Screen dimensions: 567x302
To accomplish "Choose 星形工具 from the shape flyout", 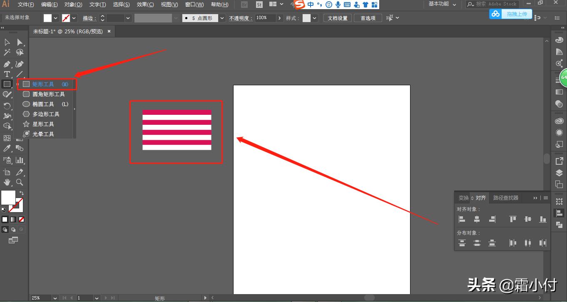I will 43,124.
